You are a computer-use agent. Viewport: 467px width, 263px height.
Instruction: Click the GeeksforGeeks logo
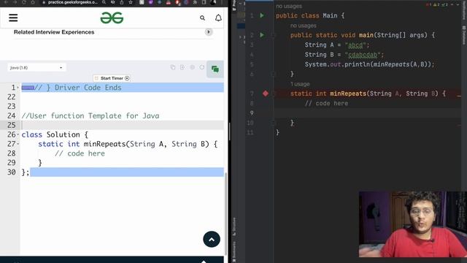pos(112,18)
